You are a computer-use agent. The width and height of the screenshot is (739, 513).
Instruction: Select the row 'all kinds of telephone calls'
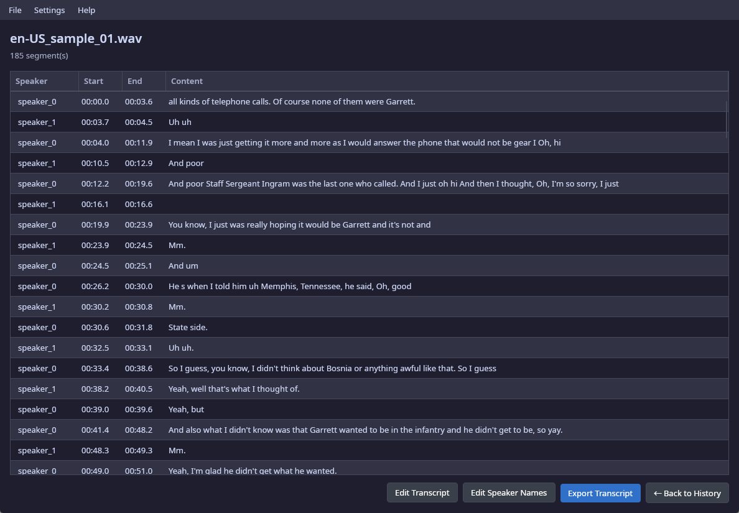point(369,102)
